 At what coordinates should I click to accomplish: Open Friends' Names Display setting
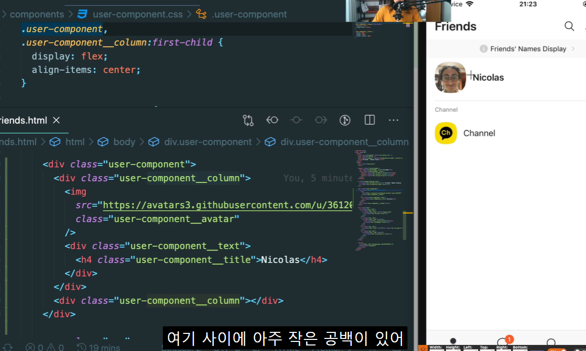tap(528, 49)
